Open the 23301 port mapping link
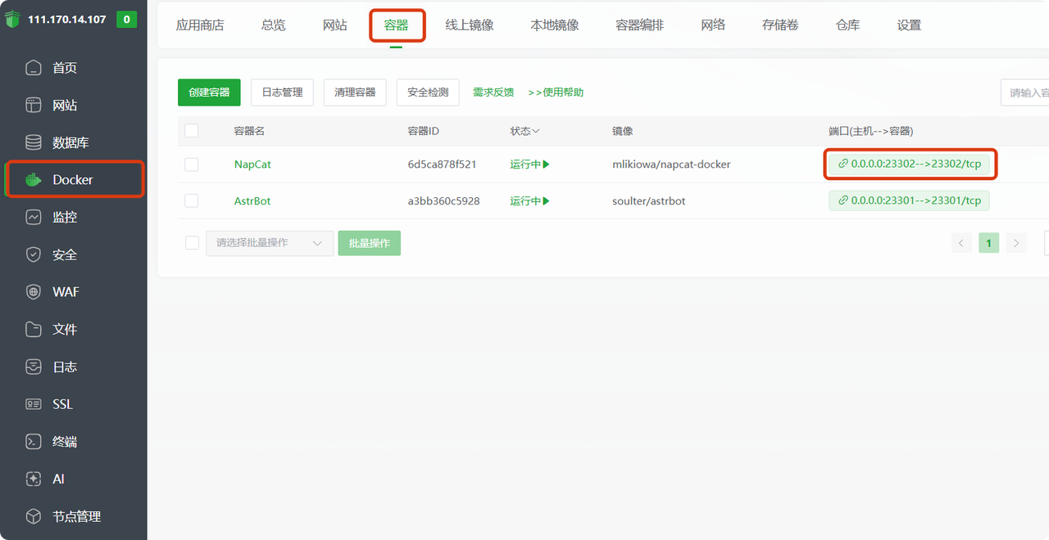This screenshot has width=1049, height=540. point(910,200)
